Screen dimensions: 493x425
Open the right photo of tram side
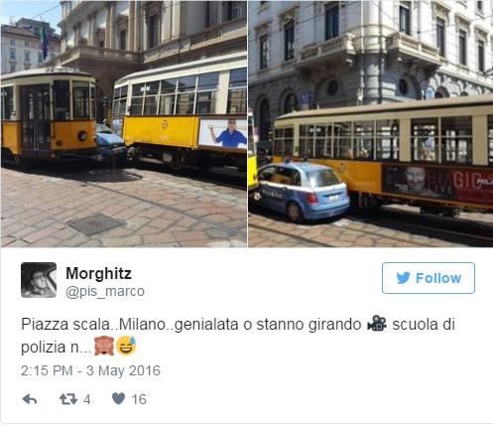(371, 124)
